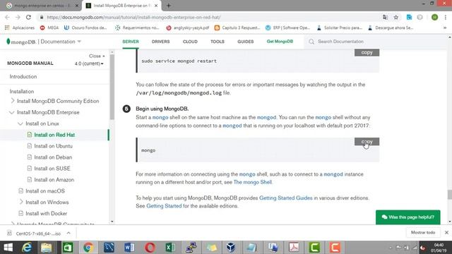The height and width of the screenshot is (254, 452).
Task: Select the DRIVERS tab
Action: click(160, 42)
